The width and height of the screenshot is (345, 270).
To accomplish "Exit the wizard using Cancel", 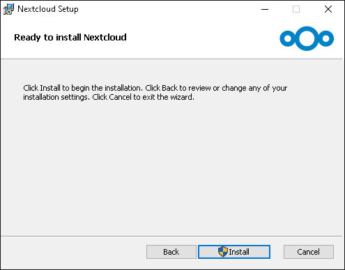I will coord(309,252).
